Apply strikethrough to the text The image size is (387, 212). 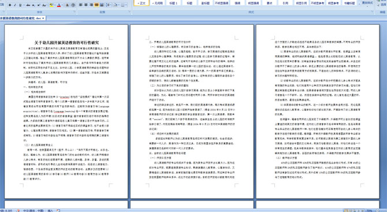click(28, 5)
